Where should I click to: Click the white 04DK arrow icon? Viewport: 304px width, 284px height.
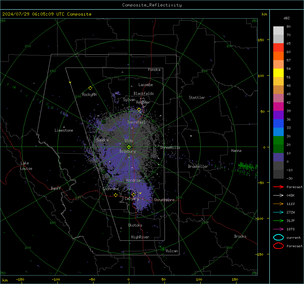[x=278, y=195]
